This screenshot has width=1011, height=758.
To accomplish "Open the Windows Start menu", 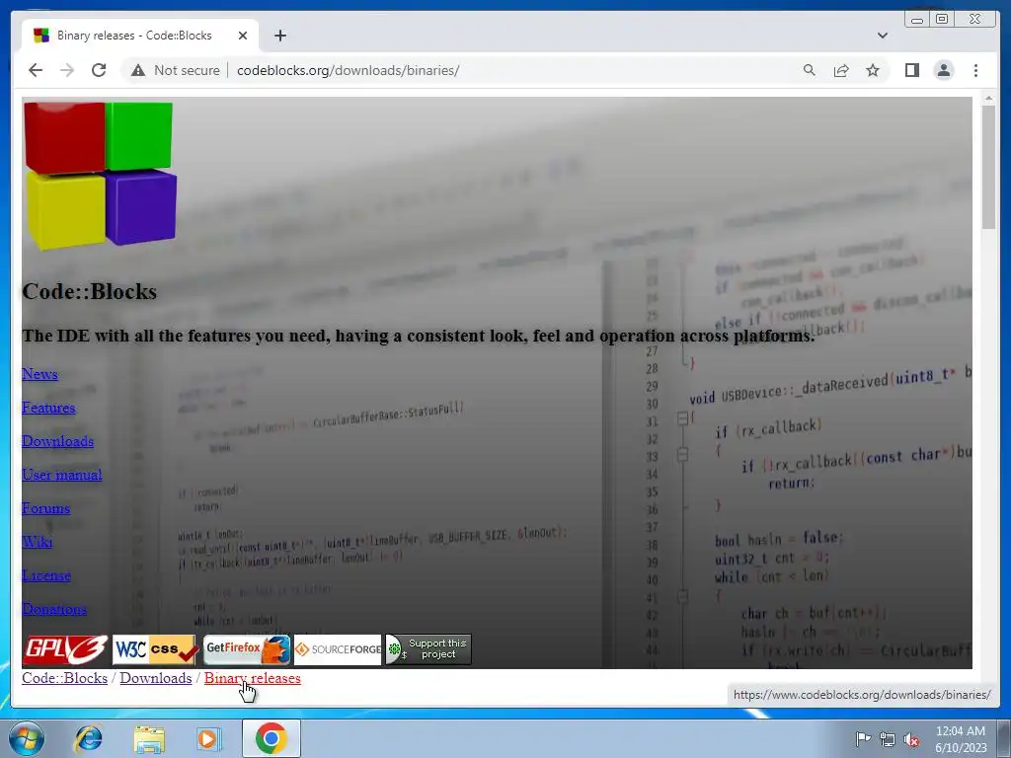I will tap(27, 738).
